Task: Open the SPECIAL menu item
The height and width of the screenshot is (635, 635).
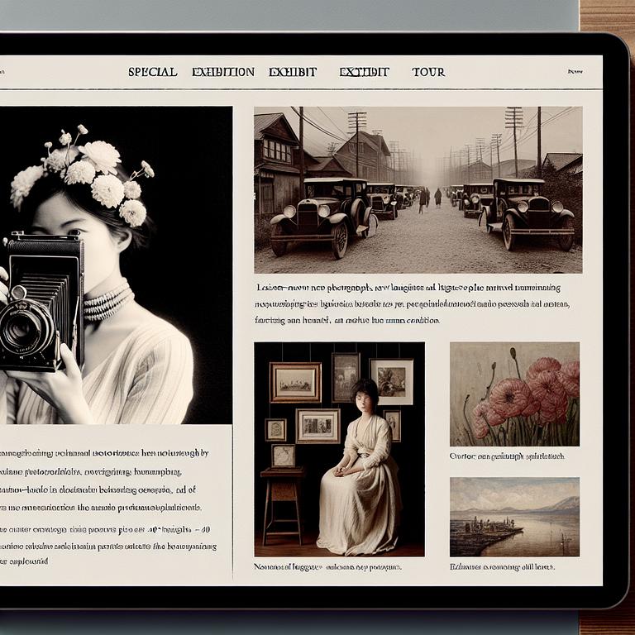Action: coord(152,72)
